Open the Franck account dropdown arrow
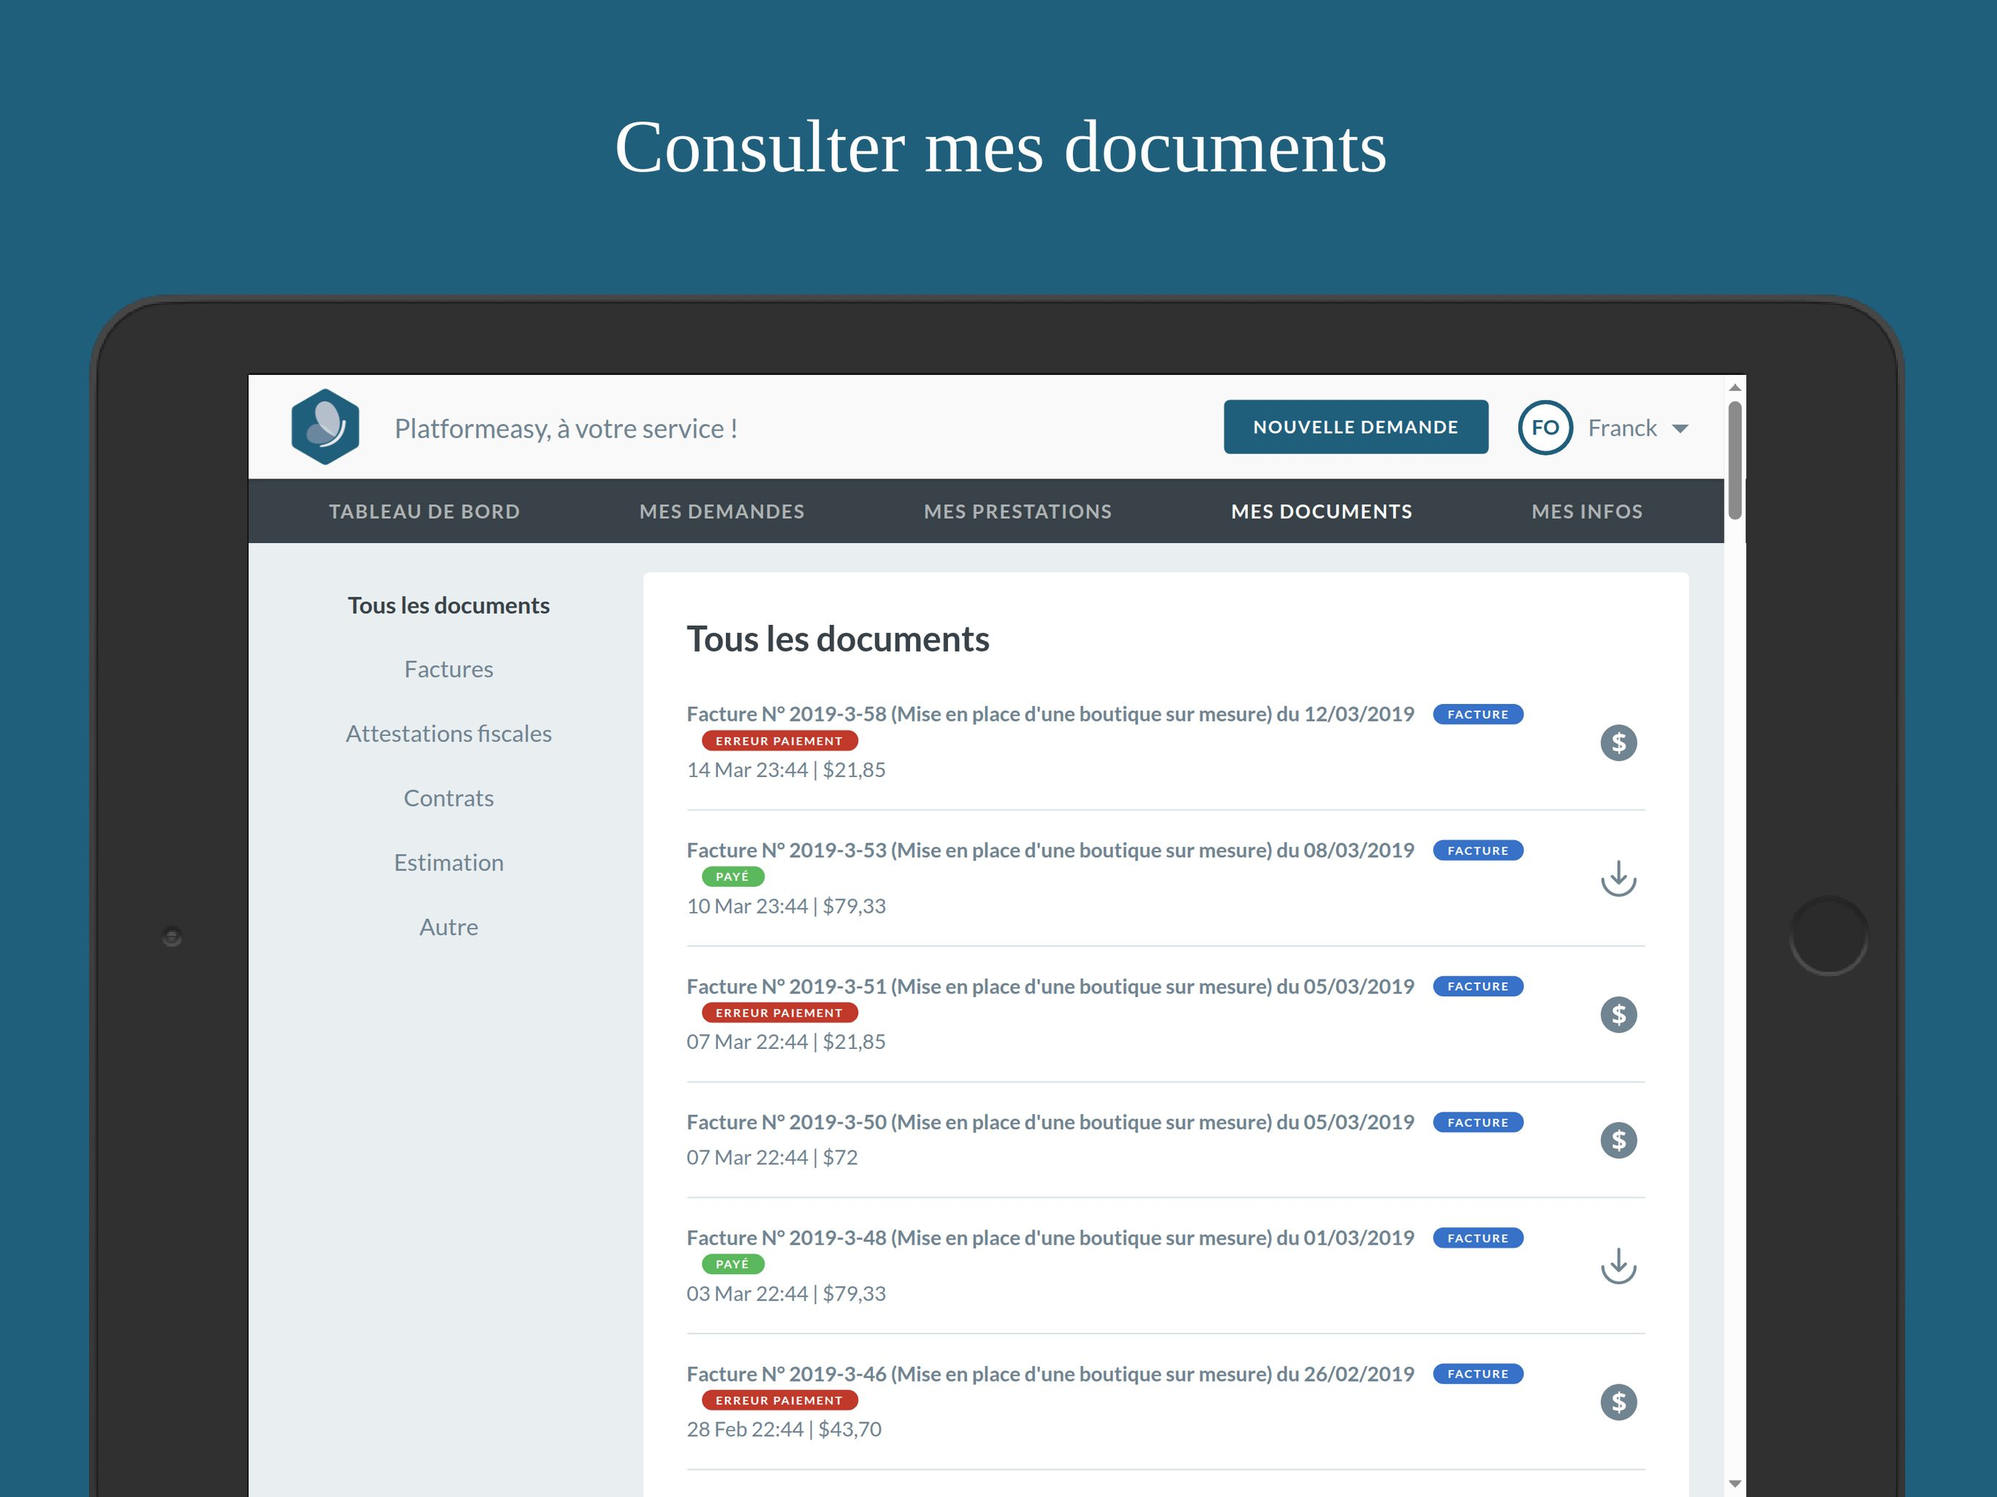Viewport: 1997px width, 1497px height. 1680,429
